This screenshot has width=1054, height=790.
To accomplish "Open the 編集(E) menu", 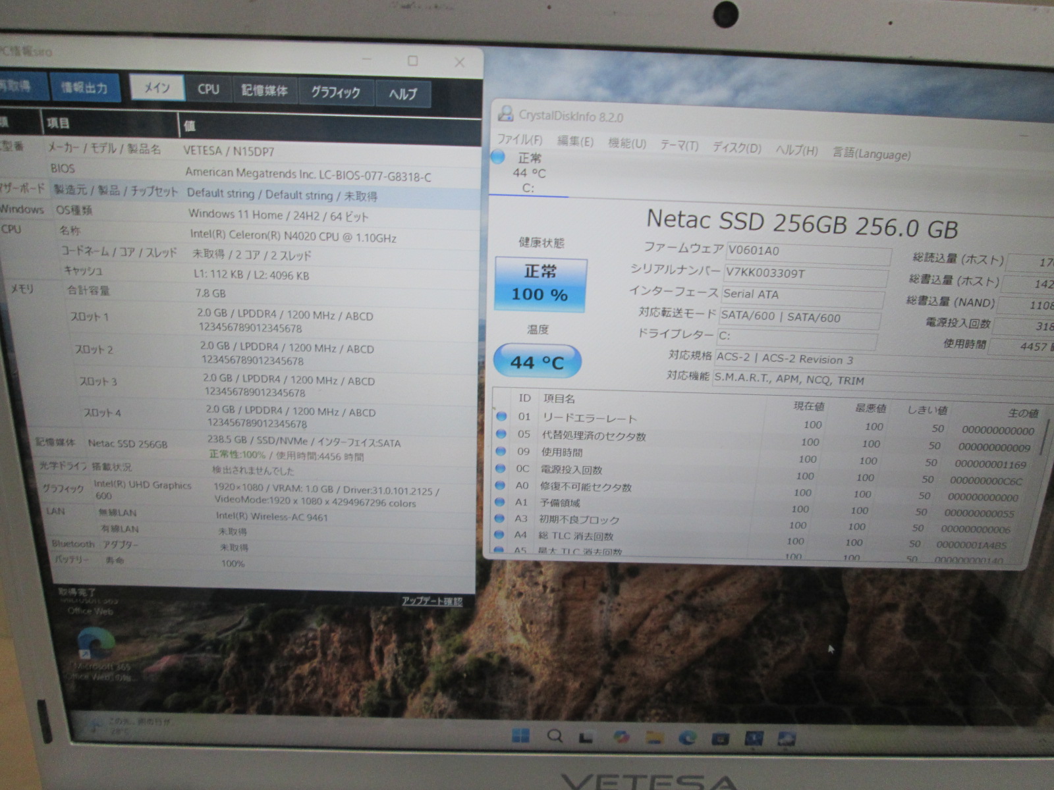I will 575,142.
